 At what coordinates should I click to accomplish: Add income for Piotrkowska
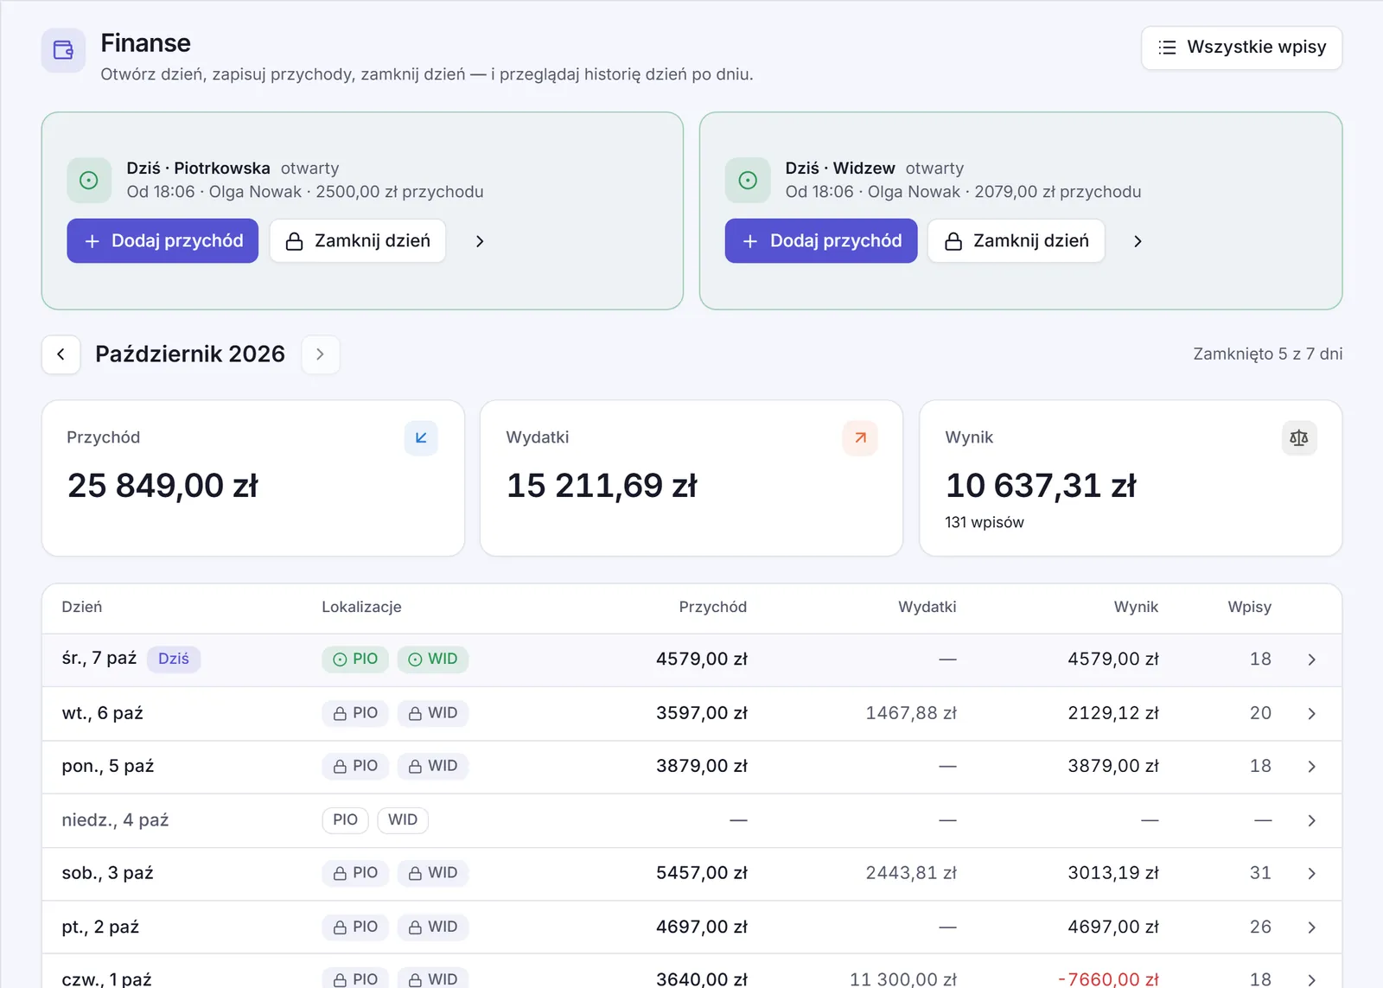tap(163, 241)
